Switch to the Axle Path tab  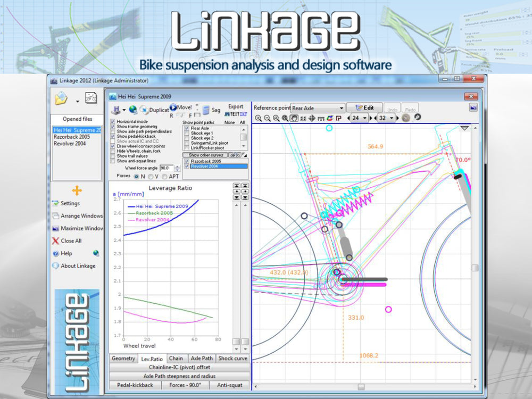(x=202, y=358)
